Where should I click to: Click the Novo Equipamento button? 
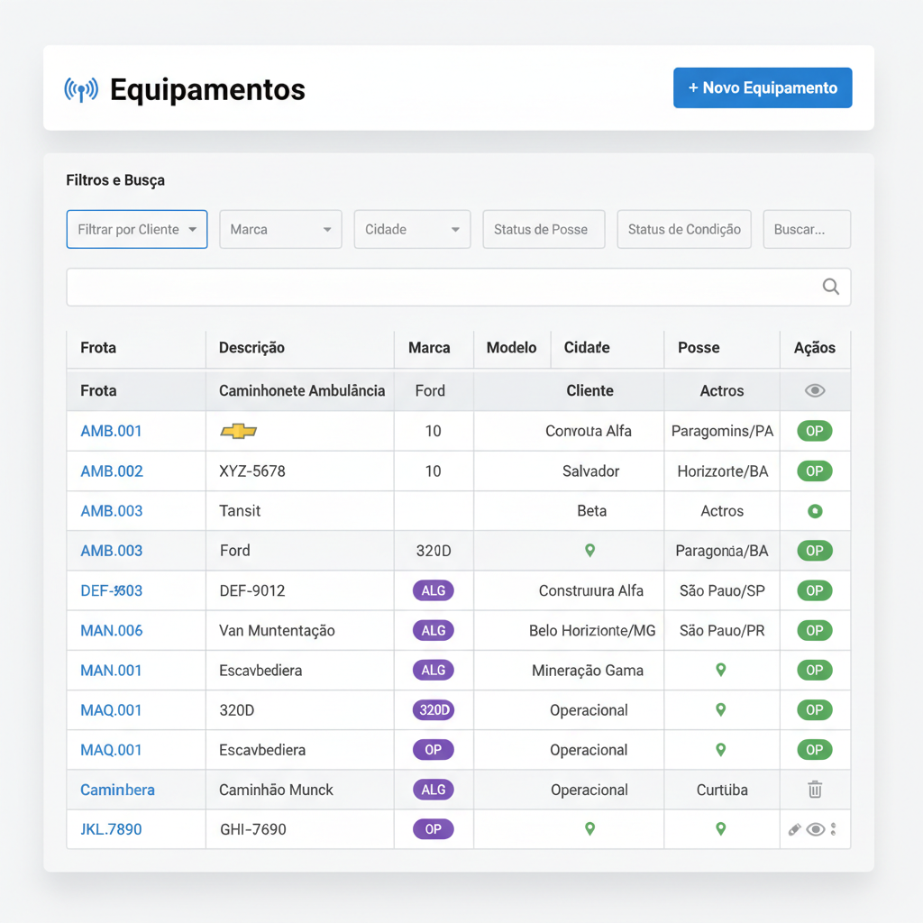tap(763, 87)
